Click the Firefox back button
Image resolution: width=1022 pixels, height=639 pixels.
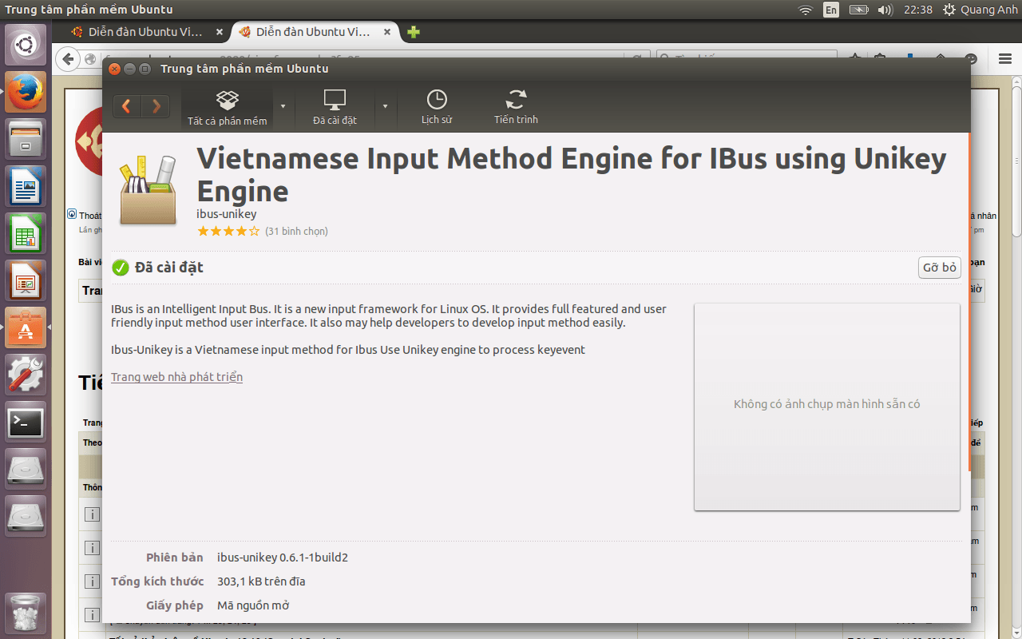(69, 58)
